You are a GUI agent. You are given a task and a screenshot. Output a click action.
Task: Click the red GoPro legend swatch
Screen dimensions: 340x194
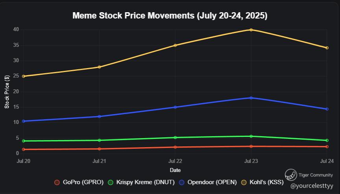click(x=57, y=182)
